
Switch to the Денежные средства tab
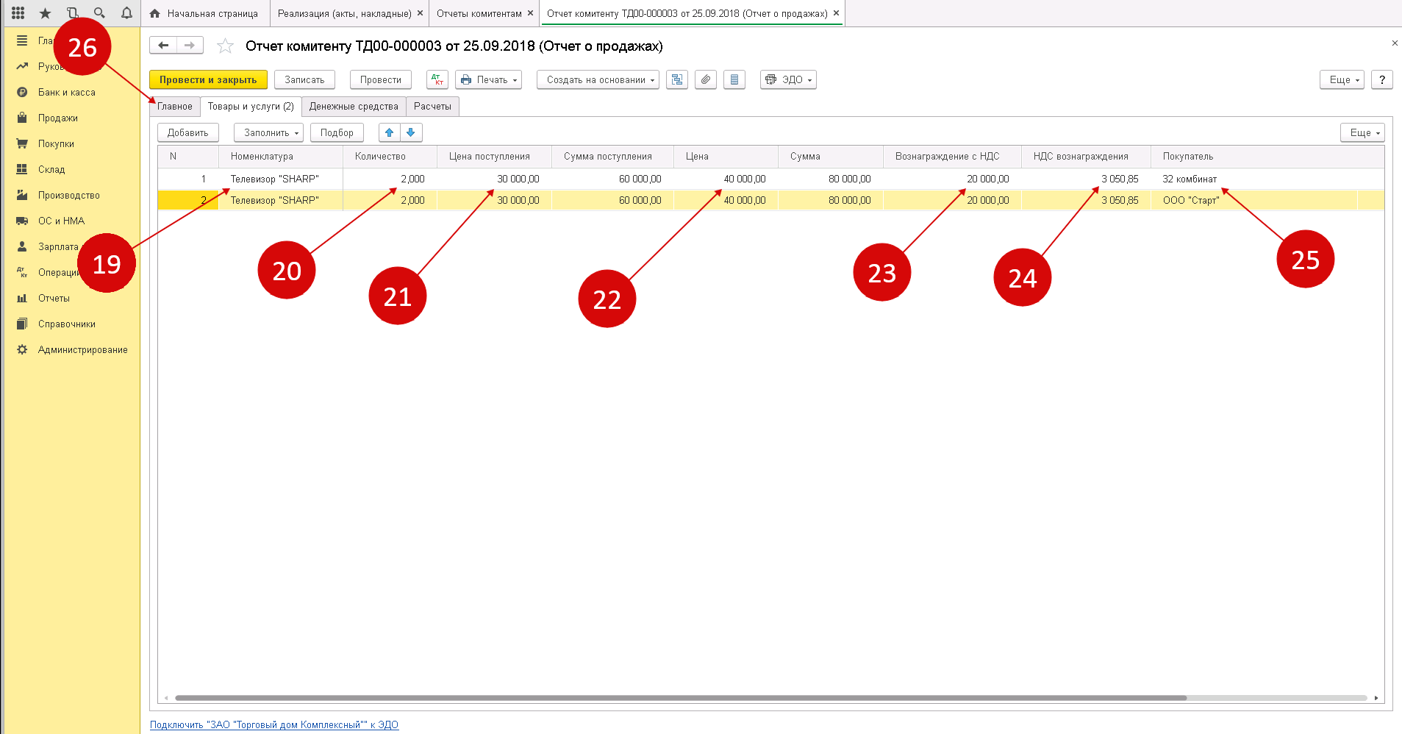pyautogui.click(x=354, y=107)
